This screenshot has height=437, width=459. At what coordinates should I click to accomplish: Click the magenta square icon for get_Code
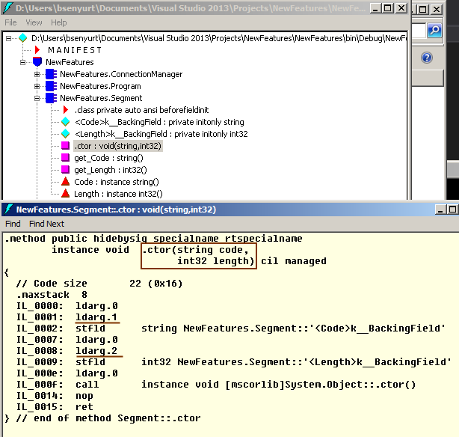66,158
